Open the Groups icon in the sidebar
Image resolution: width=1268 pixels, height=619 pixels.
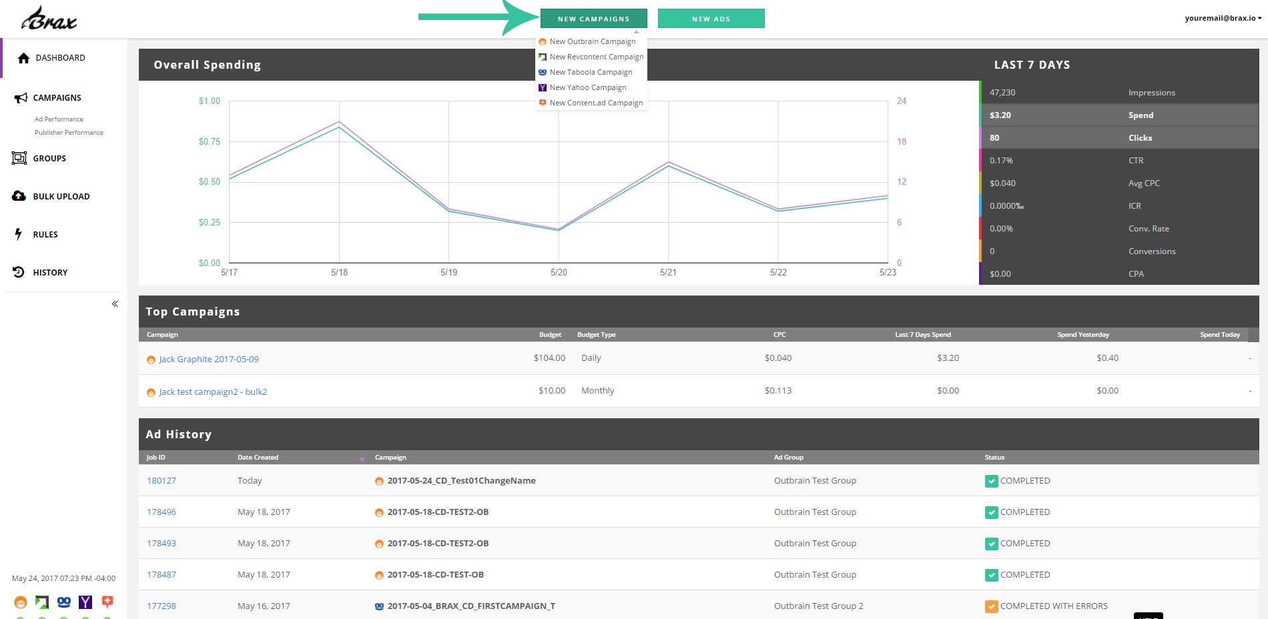[19, 158]
